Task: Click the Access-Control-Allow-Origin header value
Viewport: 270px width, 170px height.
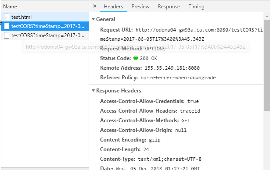Action: [x=181, y=130]
